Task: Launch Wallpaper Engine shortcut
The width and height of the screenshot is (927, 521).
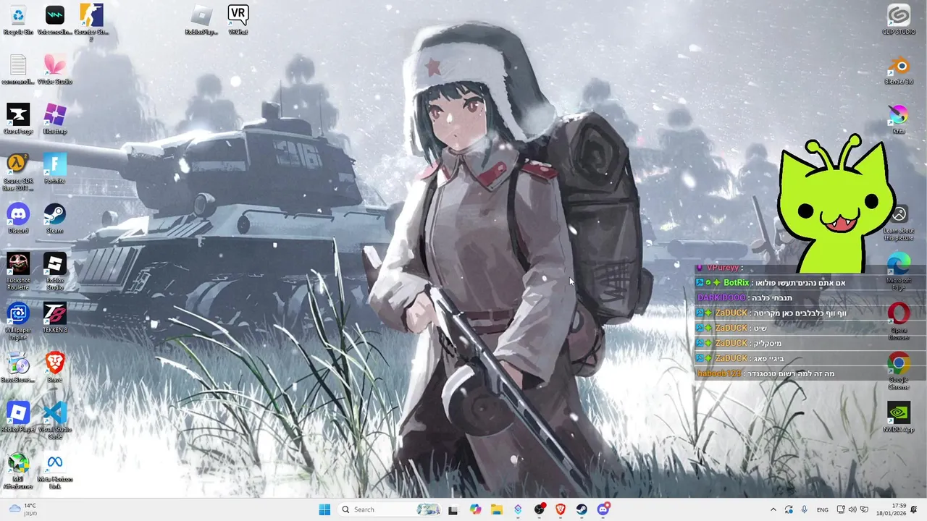Action: tap(18, 321)
